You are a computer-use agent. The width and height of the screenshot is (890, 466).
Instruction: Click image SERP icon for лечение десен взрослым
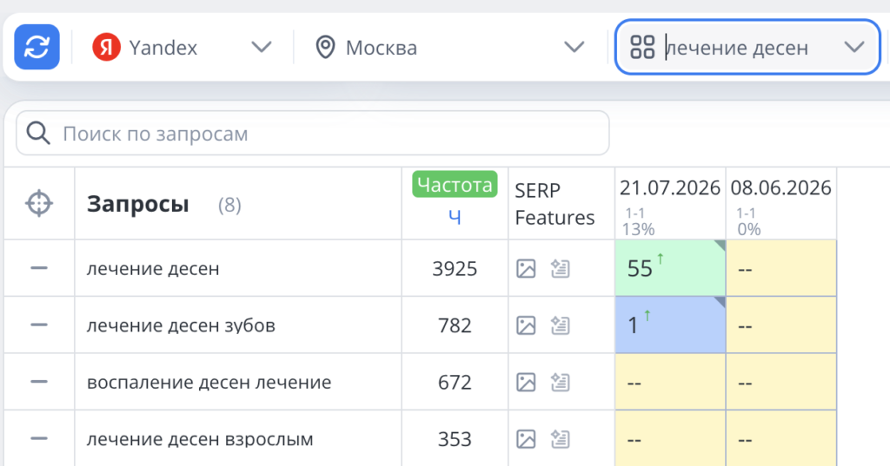526,439
